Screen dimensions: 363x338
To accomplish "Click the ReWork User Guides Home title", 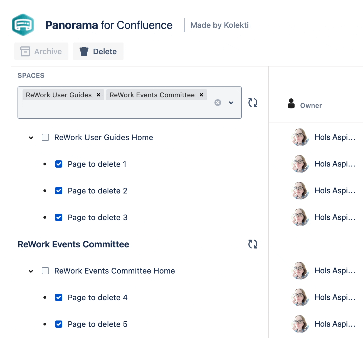I will [104, 137].
